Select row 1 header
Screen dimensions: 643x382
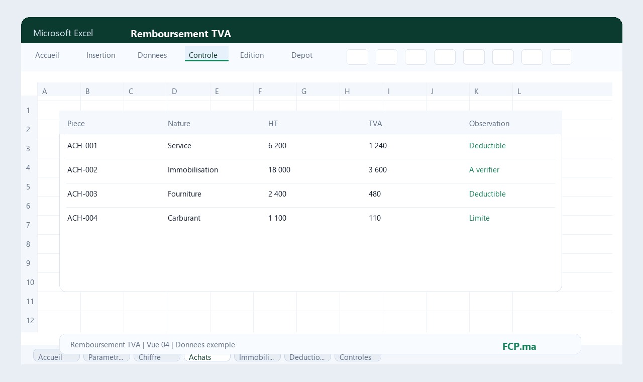29,110
